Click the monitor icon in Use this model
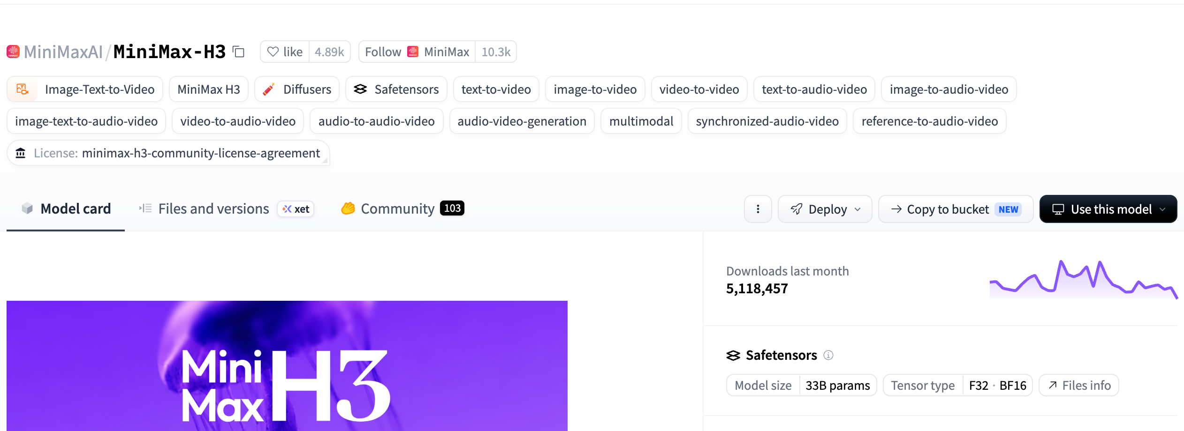1184x431 pixels. (x=1058, y=209)
